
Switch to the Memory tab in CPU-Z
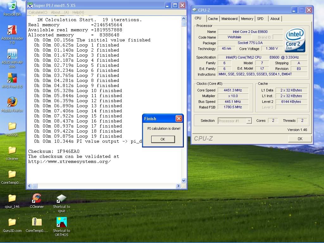click(247, 19)
